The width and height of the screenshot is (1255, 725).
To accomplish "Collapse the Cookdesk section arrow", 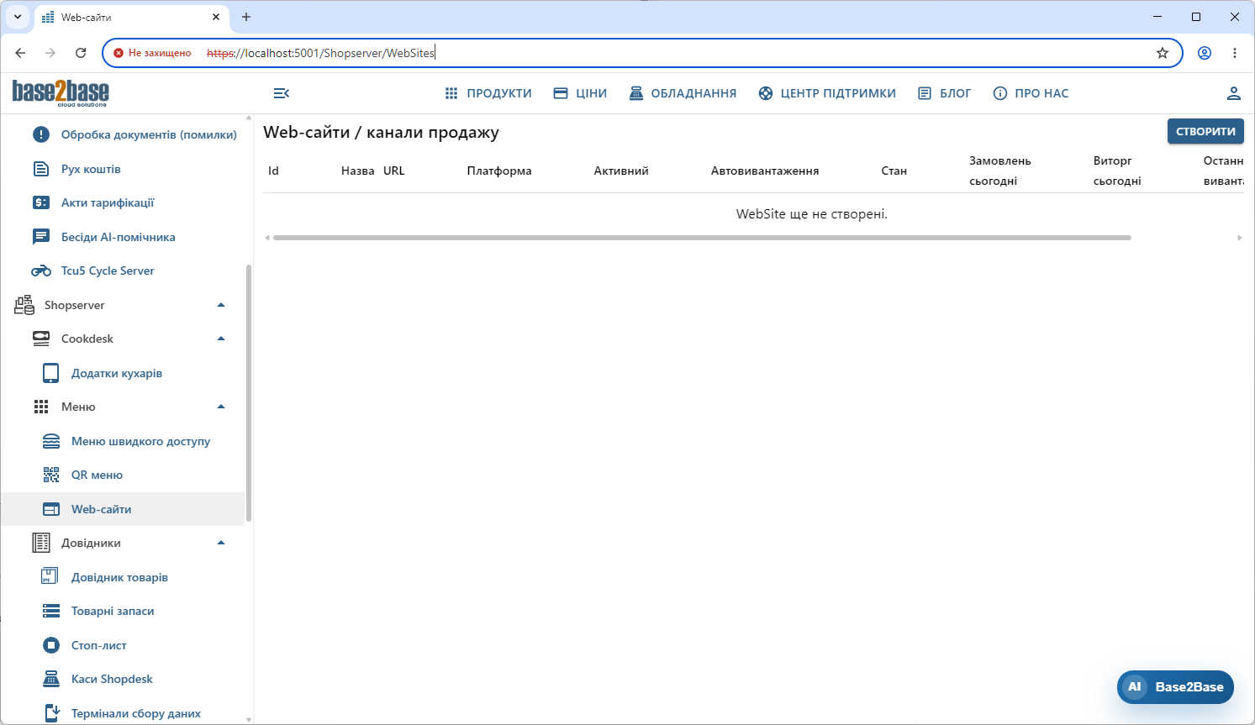I will point(221,339).
